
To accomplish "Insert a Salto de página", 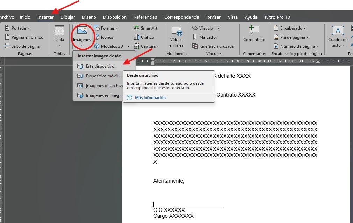I will 22,46.
